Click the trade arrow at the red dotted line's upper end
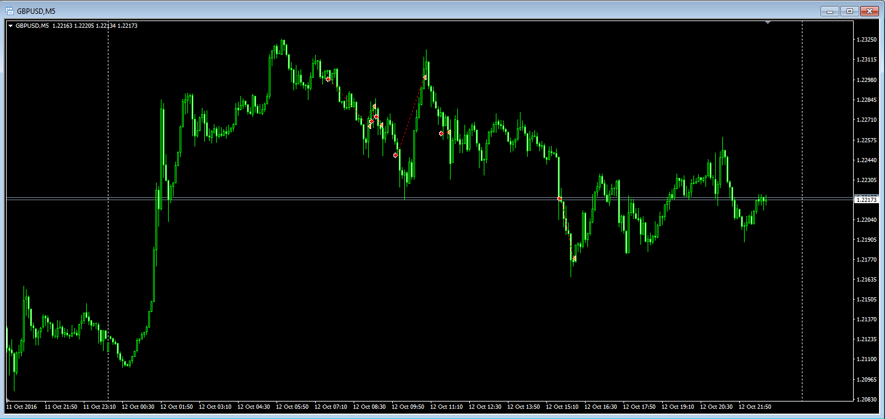Screen dimensions: 885x419 pyautogui.click(x=425, y=78)
